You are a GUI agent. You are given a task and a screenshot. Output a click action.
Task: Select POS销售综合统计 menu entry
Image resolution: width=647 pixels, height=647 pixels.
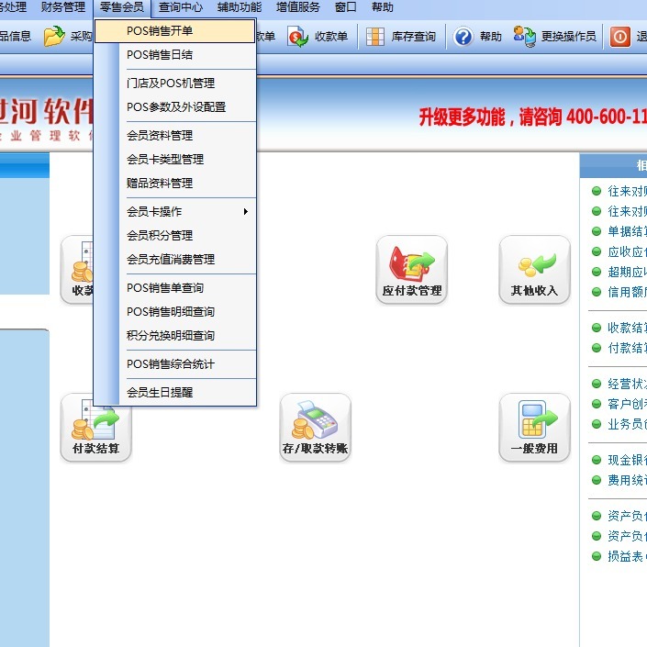pyautogui.click(x=175, y=364)
